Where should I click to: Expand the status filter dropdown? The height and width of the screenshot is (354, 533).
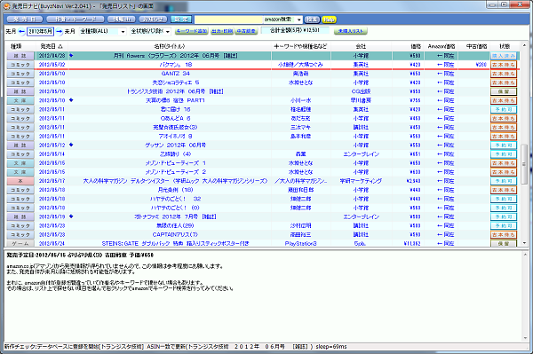point(151,31)
